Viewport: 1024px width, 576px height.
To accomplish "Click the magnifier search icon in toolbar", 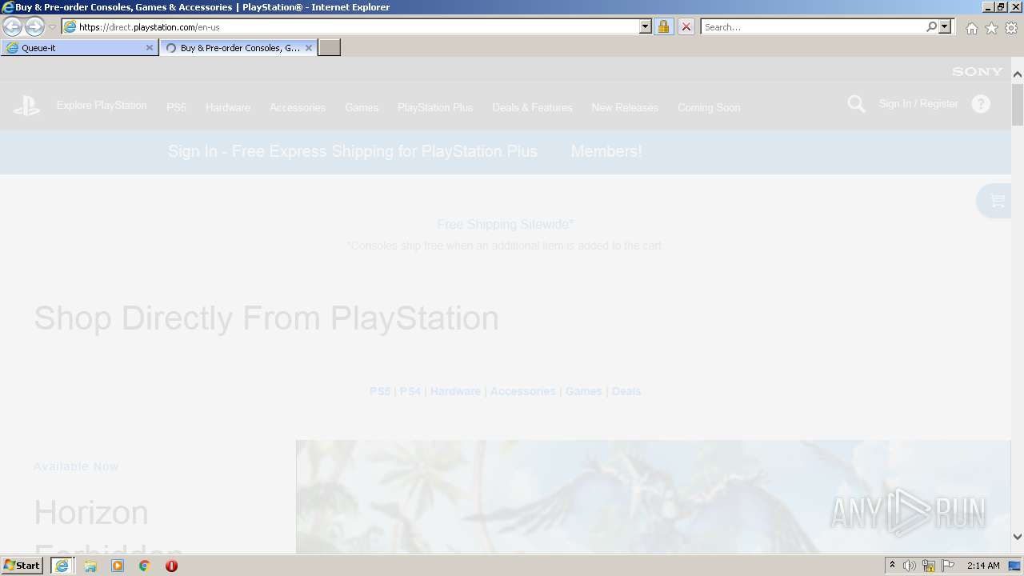I will 931,27.
